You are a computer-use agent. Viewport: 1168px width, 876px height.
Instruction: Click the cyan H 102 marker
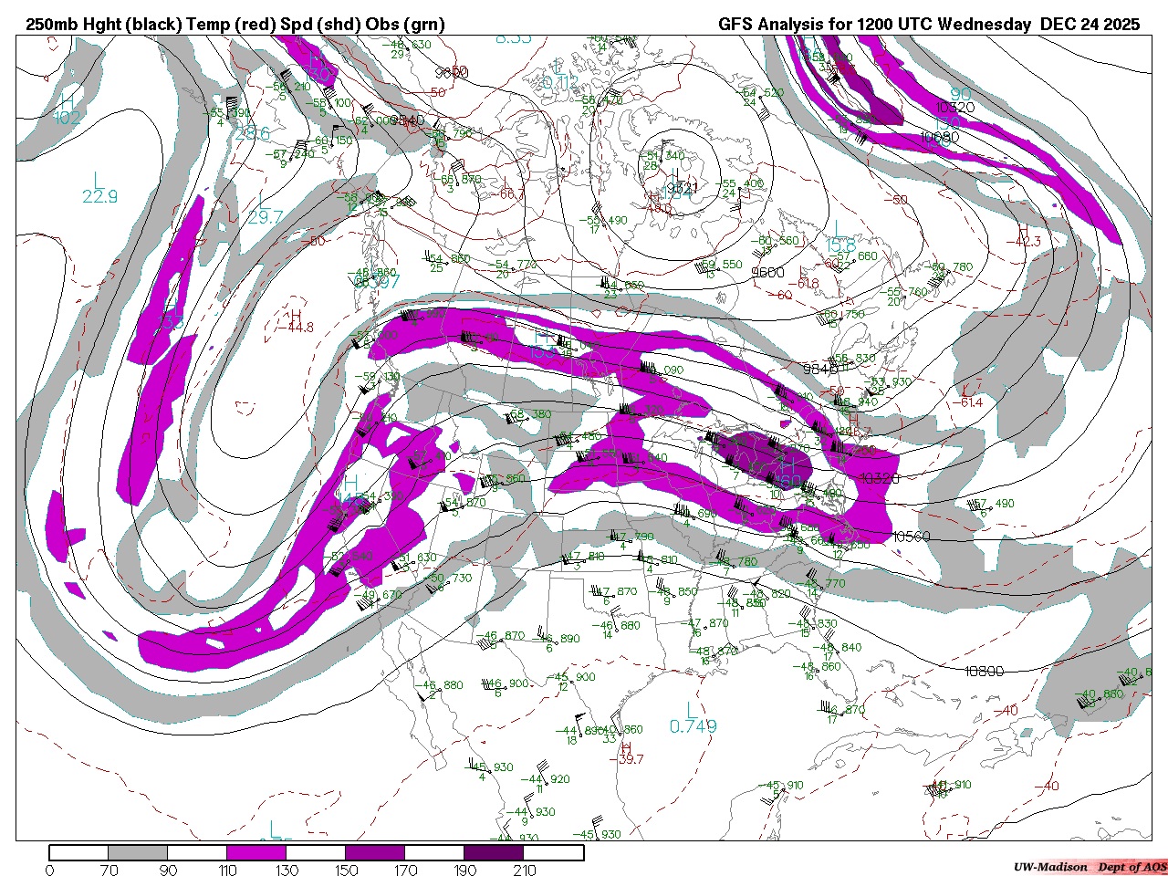(x=68, y=109)
